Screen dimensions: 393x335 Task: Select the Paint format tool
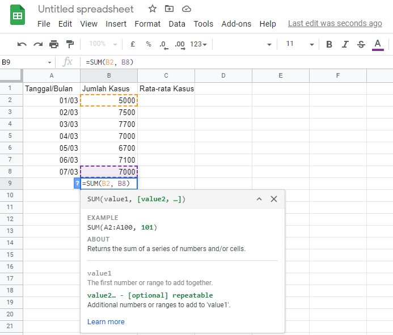point(70,44)
